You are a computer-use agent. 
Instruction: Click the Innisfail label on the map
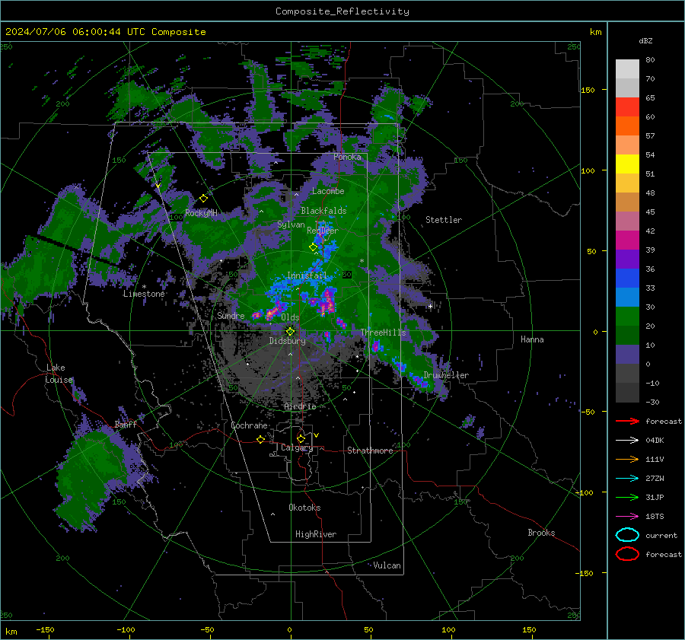pos(307,275)
